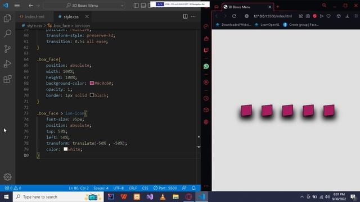The width and height of the screenshot is (360, 202).
Task: Open command center dropdown arrow
Action: tap(122, 6)
